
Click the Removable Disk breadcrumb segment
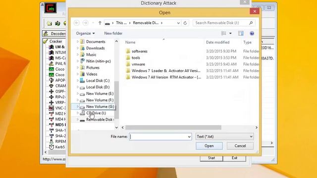click(x=146, y=23)
